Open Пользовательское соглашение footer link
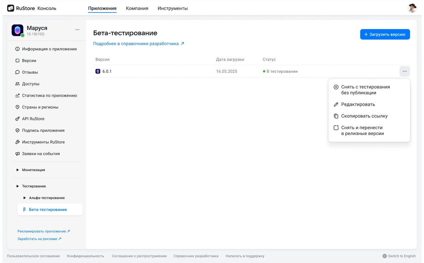 34,256
